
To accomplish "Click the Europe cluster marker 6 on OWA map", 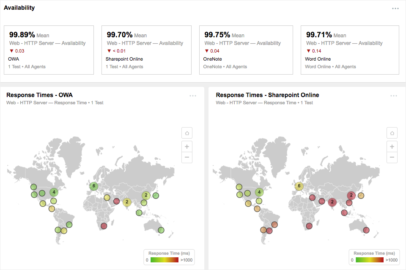I will pos(94,186).
